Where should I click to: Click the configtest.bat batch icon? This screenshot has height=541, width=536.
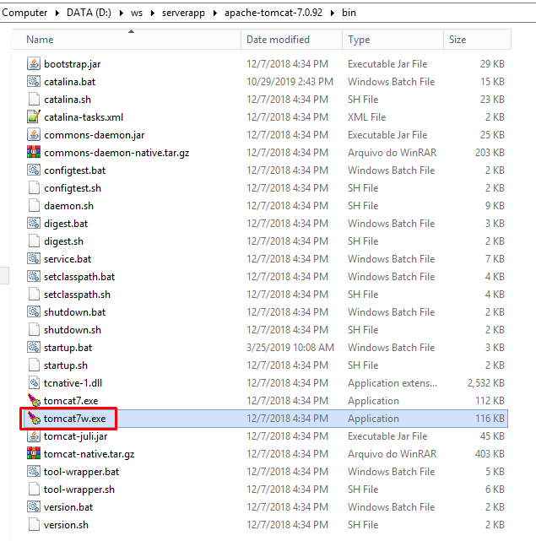[x=34, y=170]
